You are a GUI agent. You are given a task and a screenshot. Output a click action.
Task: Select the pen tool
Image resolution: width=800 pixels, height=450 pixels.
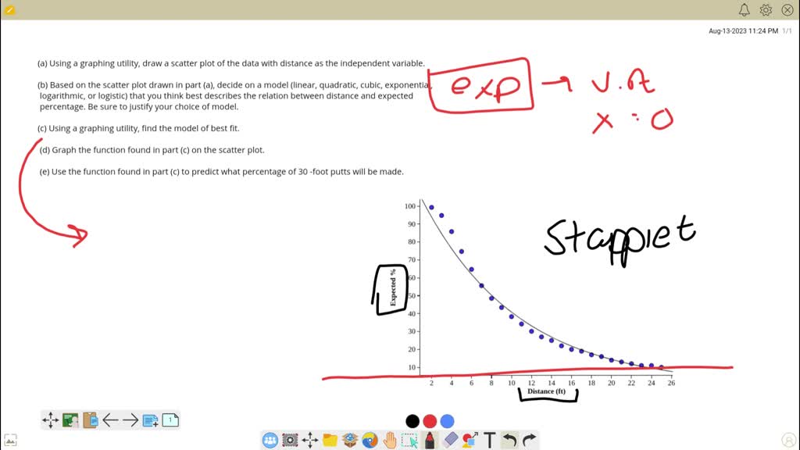(x=429, y=440)
